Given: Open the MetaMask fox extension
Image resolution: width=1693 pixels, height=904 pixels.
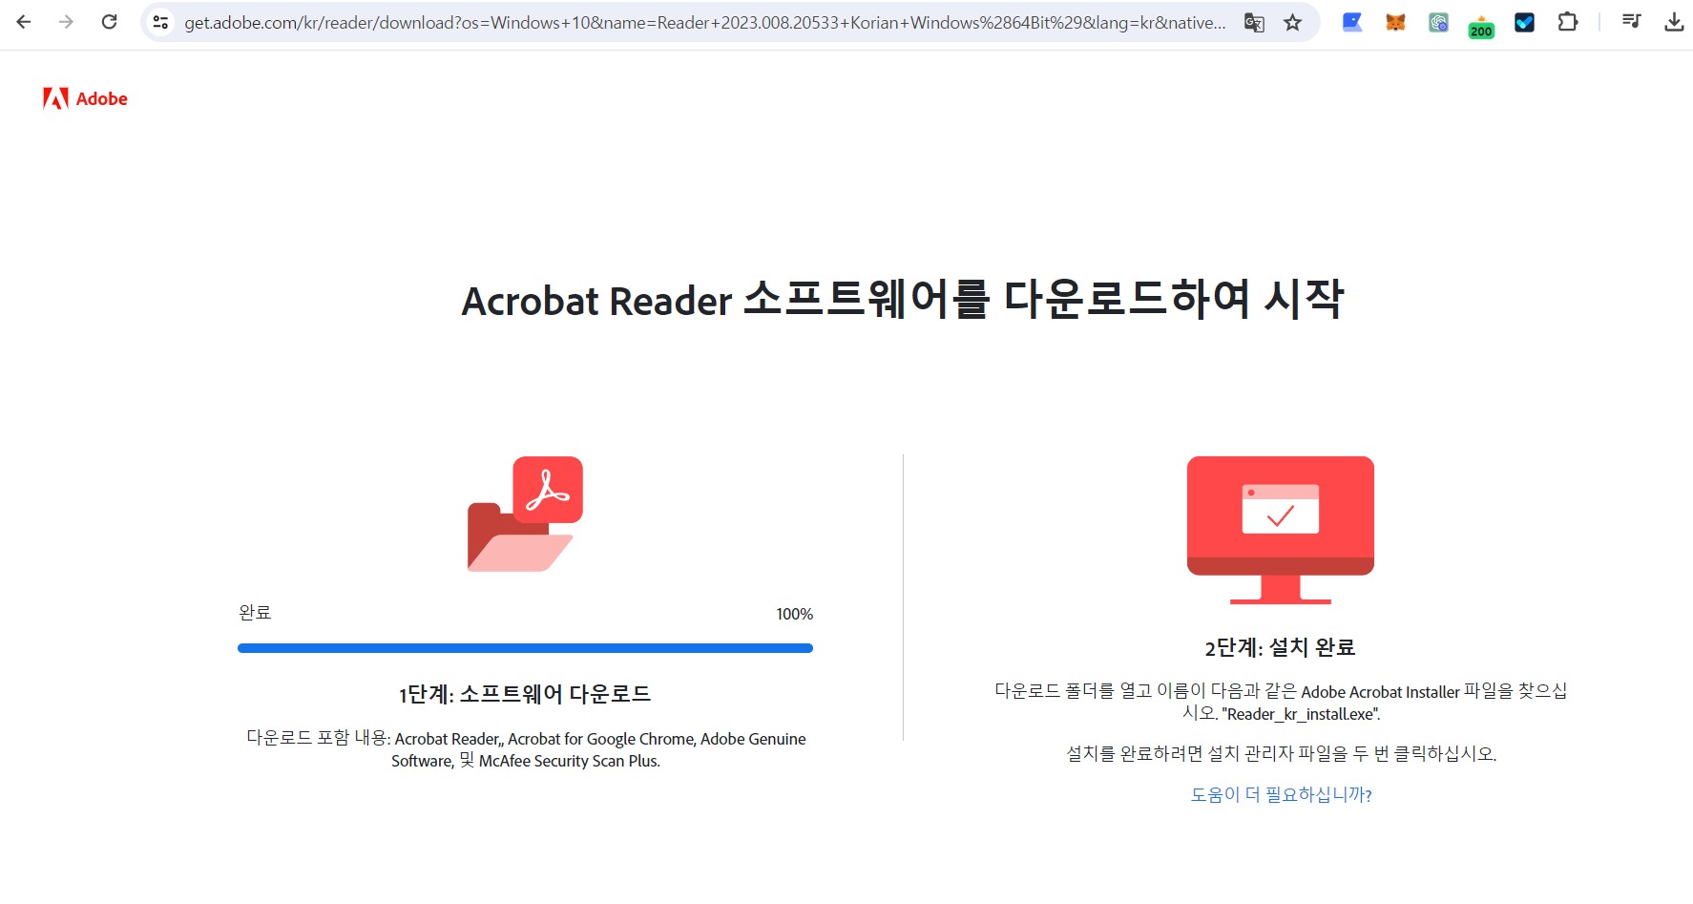Looking at the screenshot, I should [x=1395, y=22].
